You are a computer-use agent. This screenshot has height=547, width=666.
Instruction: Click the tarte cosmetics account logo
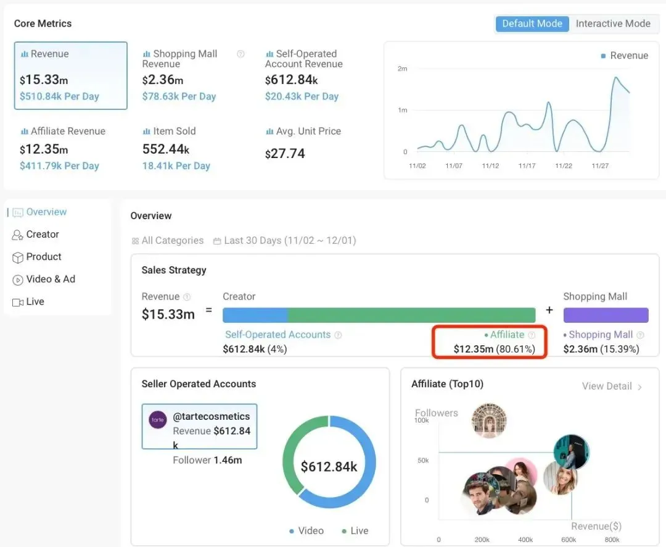point(158,420)
